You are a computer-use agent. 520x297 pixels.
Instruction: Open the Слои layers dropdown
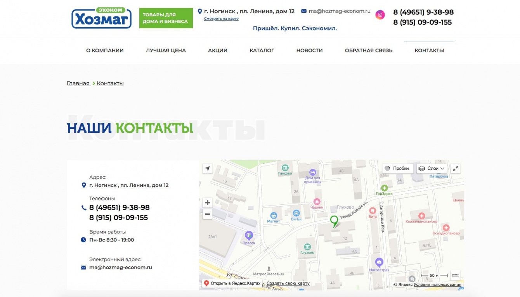(x=432, y=168)
